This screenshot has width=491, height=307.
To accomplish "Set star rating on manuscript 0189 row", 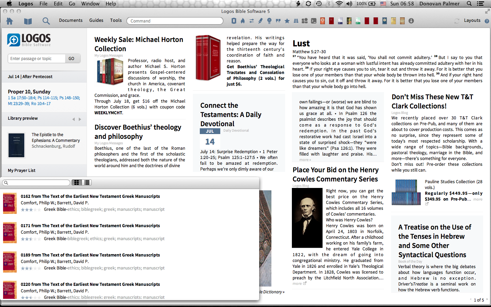I will click(31, 268).
